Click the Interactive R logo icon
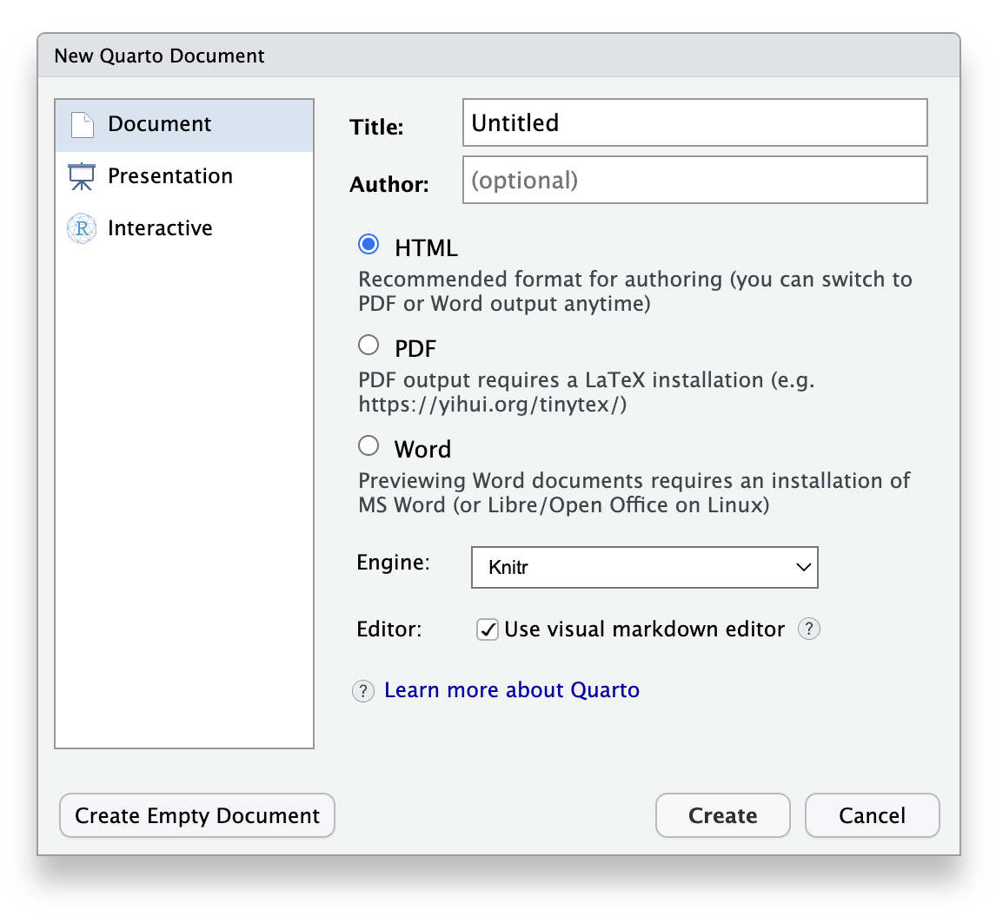 (82, 228)
